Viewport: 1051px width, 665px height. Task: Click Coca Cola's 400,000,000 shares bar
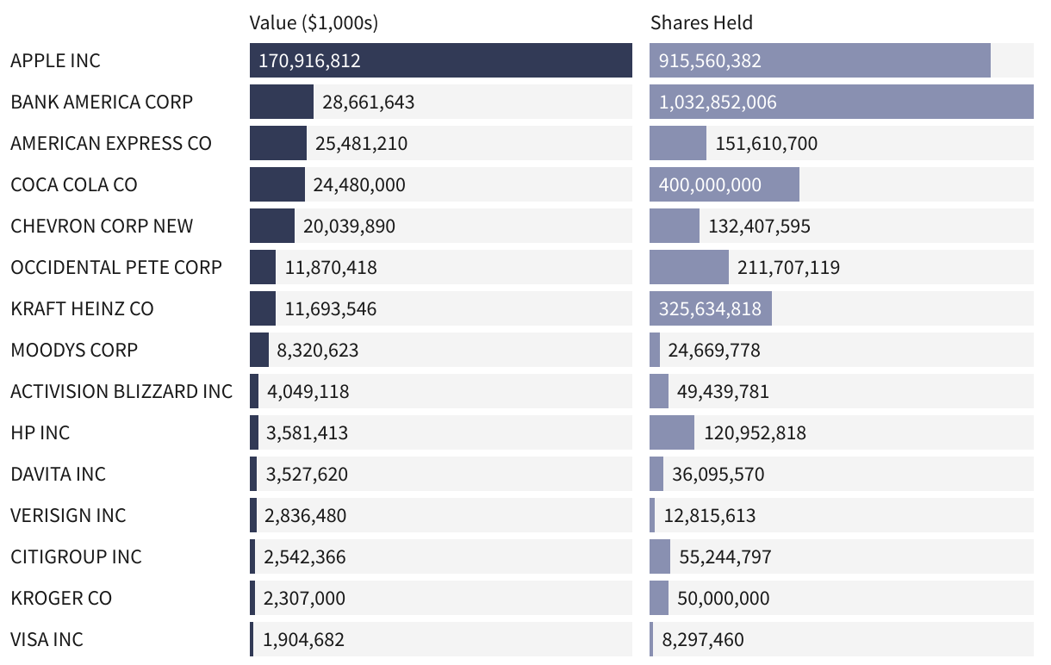pyautogui.click(x=725, y=184)
